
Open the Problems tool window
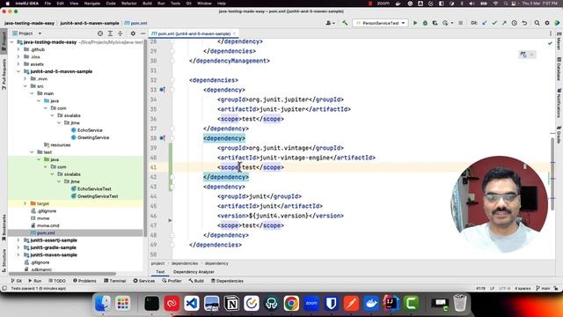pos(84,281)
